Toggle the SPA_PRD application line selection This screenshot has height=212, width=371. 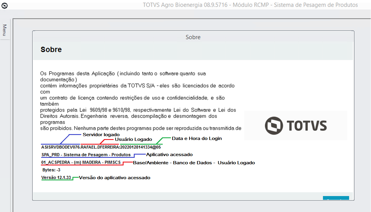click(86, 155)
